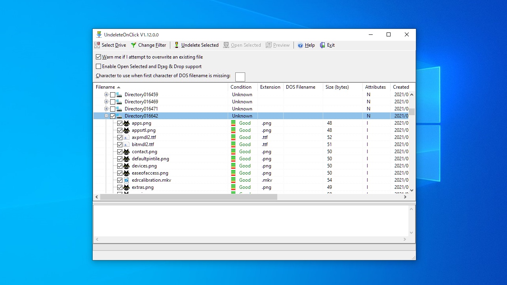Click the Directory016471 folder icon
This screenshot has width=507, height=285.
coord(119,109)
